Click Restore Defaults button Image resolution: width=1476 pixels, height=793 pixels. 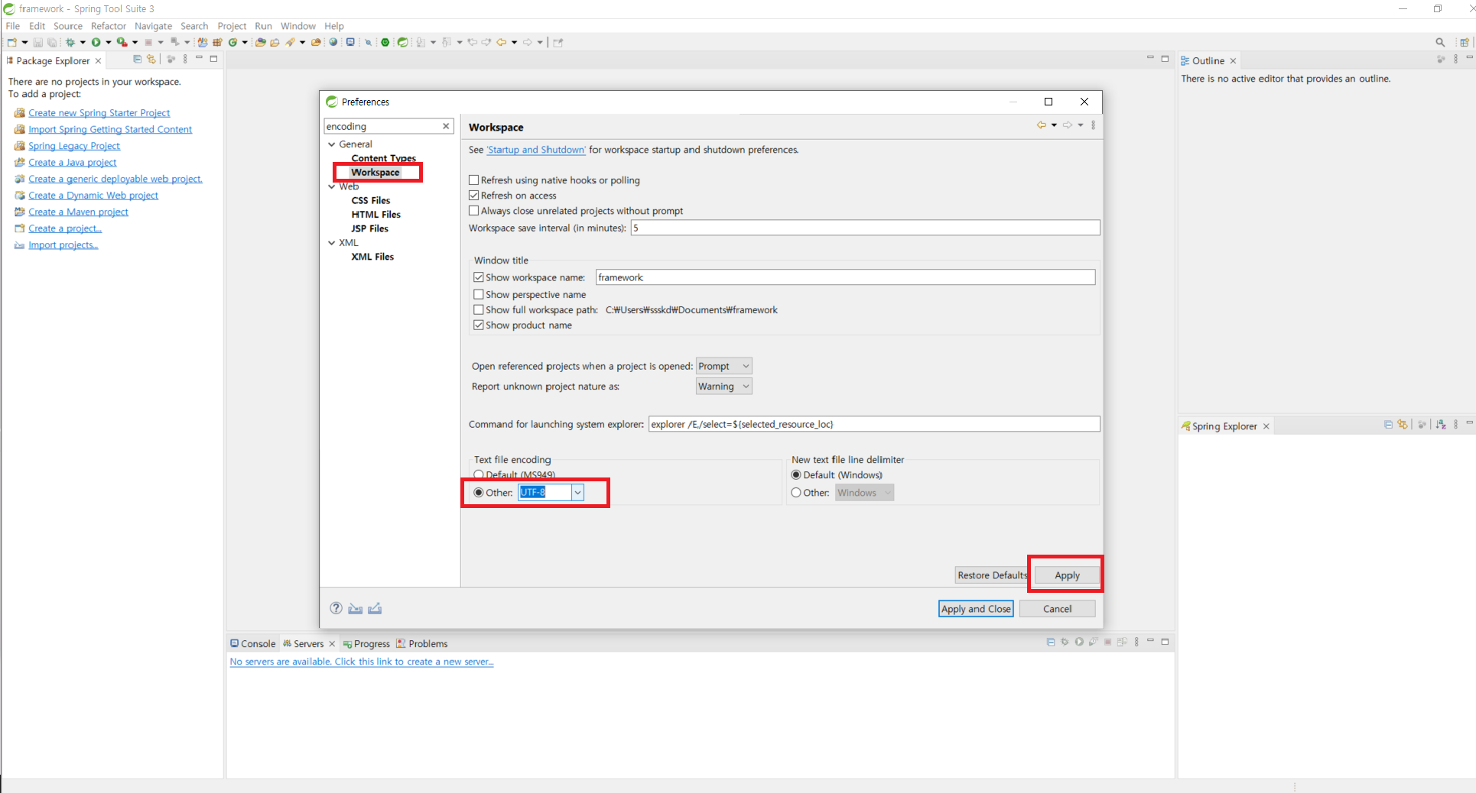[x=992, y=575]
